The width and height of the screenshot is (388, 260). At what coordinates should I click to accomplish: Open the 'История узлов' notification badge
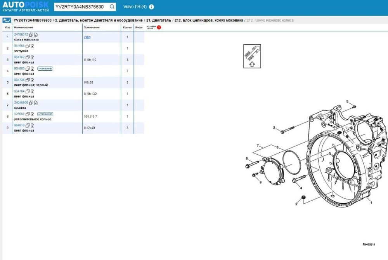(x=159, y=28)
